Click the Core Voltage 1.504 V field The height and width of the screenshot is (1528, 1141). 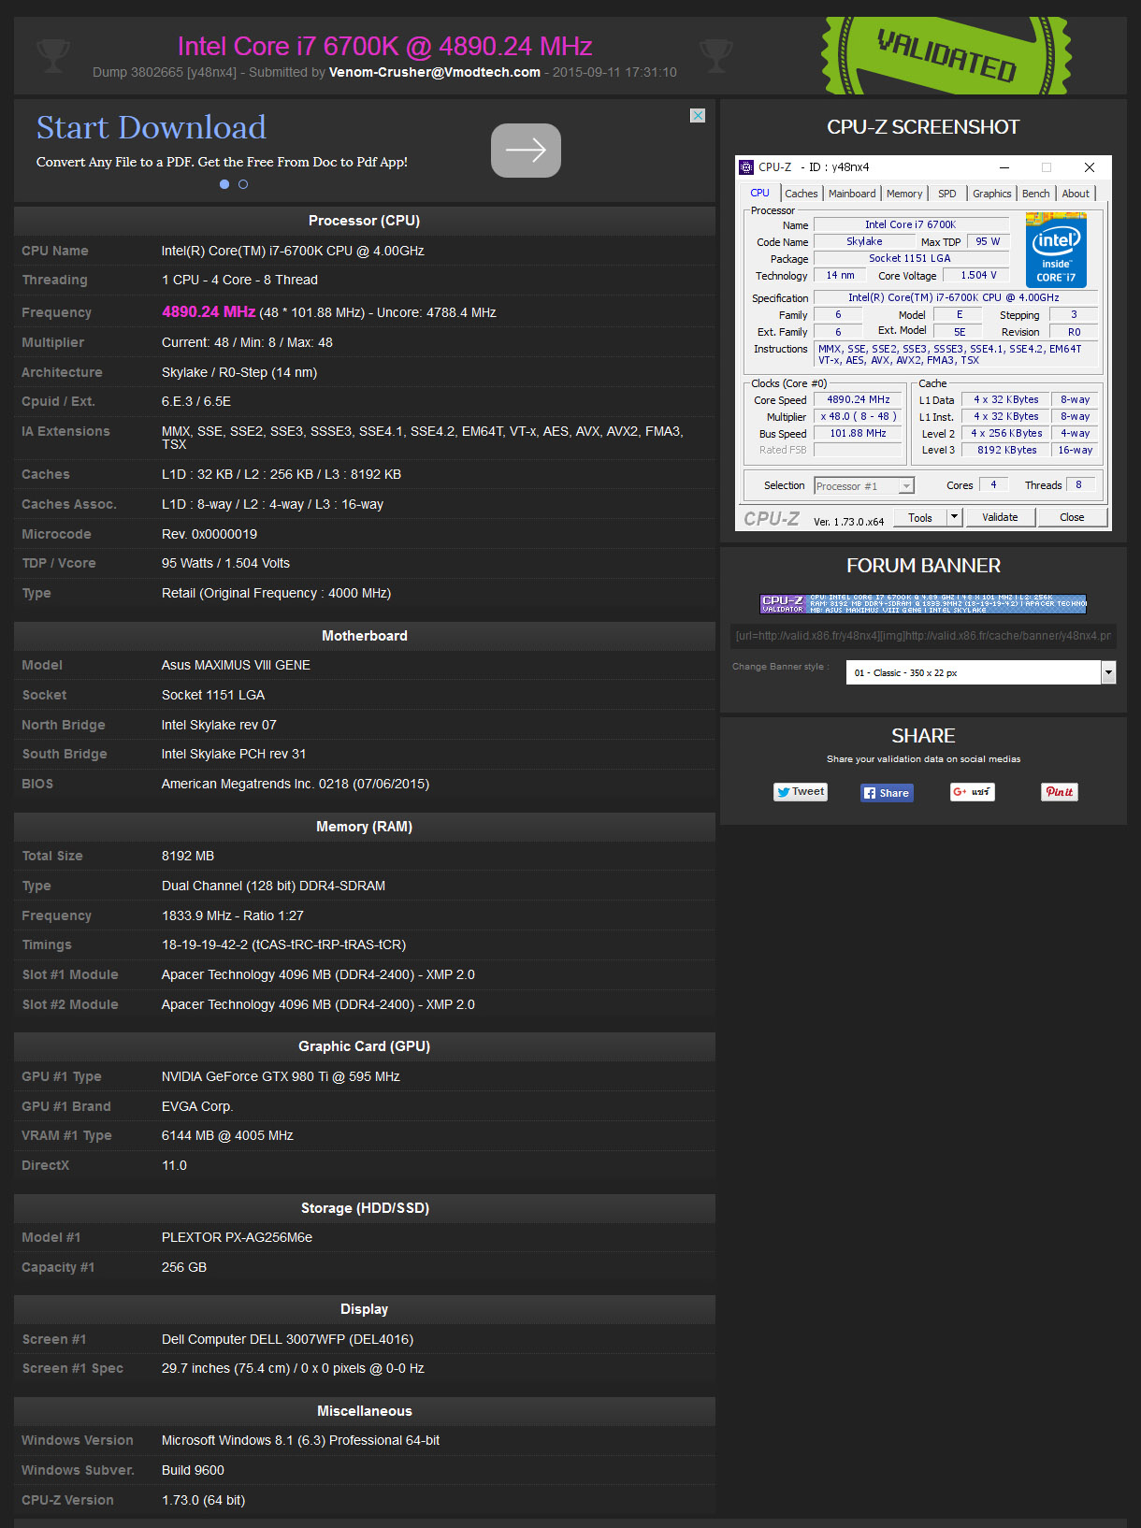coord(977,276)
